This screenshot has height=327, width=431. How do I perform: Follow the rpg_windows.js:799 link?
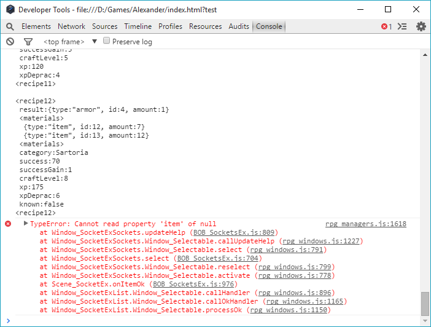click(x=295, y=267)
